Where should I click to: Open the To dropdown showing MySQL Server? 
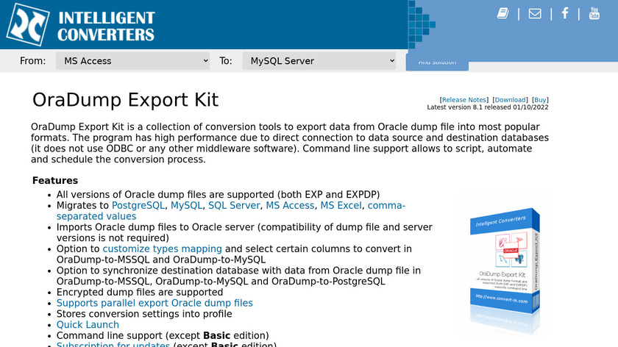(319, 61)
